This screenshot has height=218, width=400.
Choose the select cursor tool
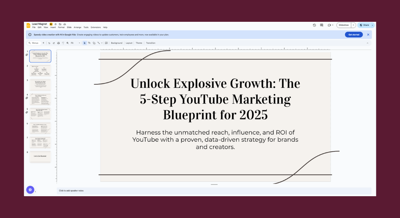click(85, 43)
